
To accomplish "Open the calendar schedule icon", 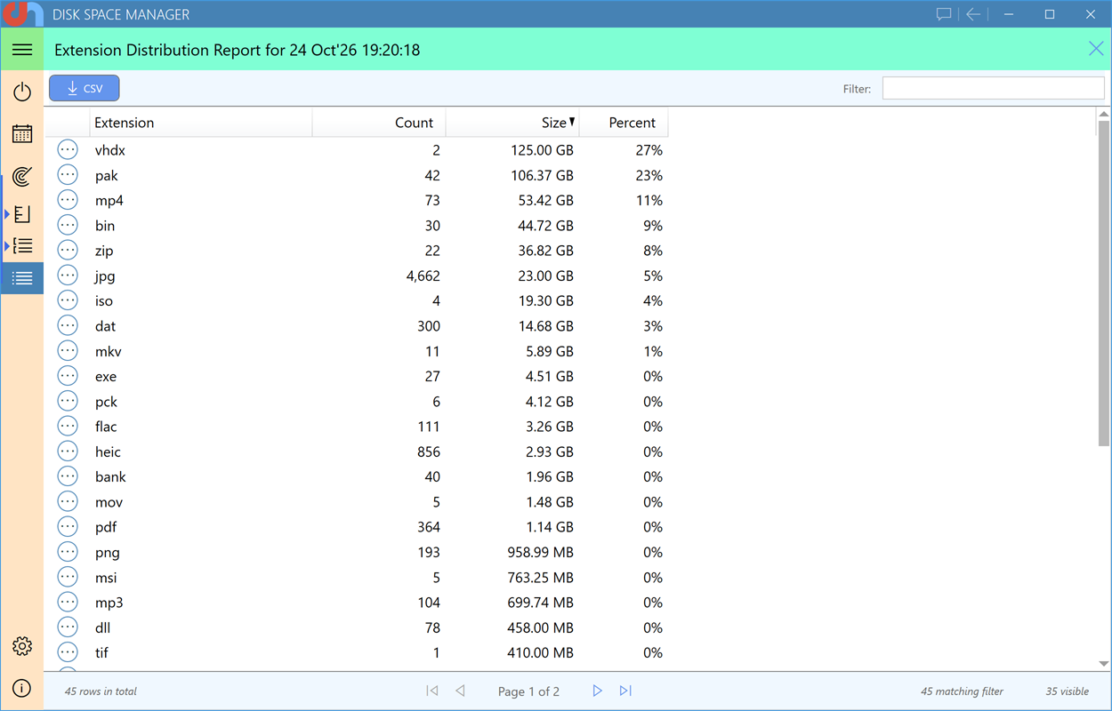I will pyautogui.click(x=22, y=133).
